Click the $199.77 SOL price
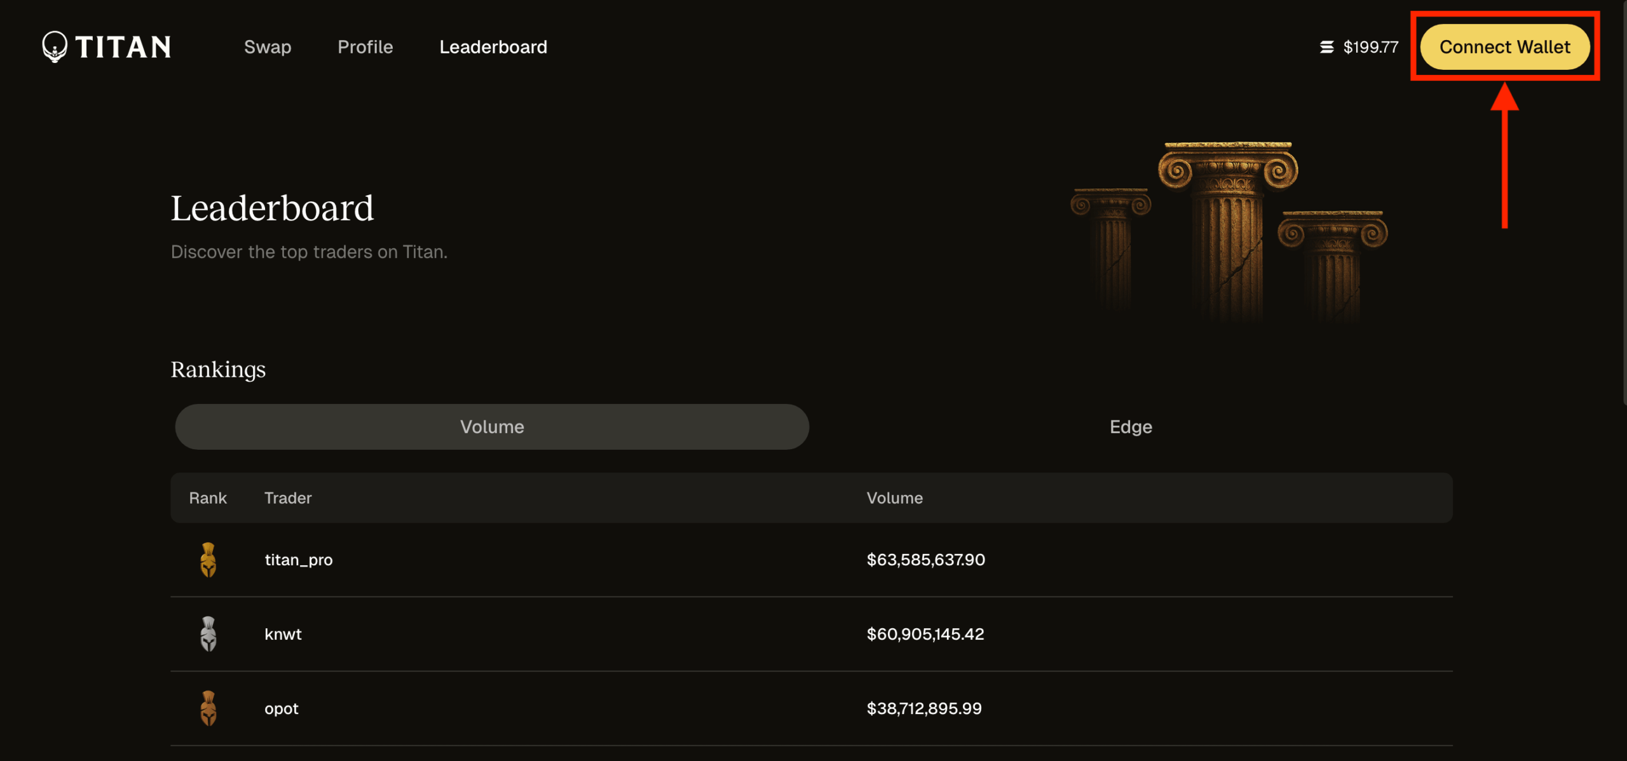The image size is (1627, 761). coord(1370,47)
